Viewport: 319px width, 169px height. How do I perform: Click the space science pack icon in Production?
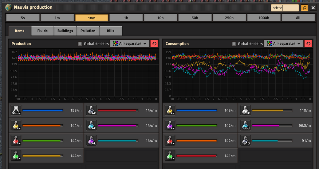pyautogui.click(x=16, y=111)
